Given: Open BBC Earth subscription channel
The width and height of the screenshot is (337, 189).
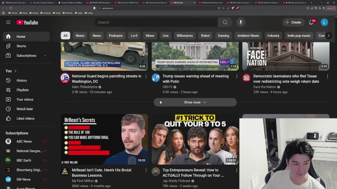Looking at the screenshot, I should coord(26,160).
